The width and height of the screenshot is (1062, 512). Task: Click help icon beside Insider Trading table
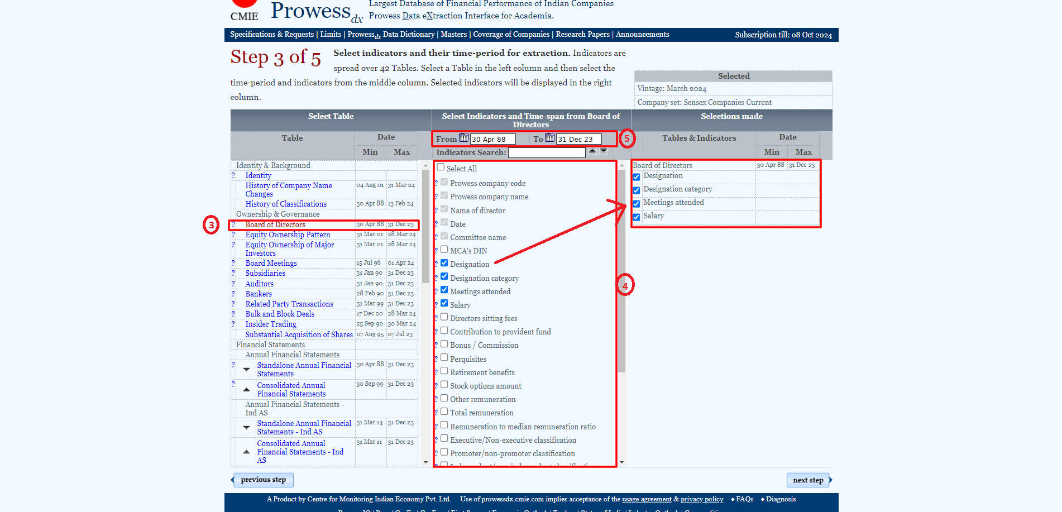[233, 324]
